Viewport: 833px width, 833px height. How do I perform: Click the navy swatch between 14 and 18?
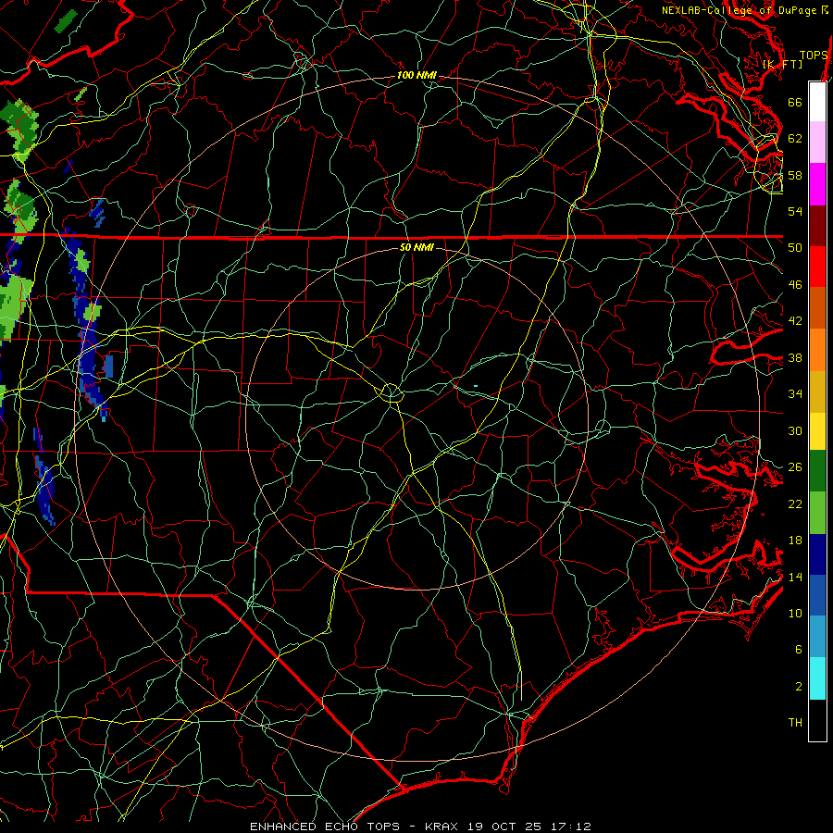coord(817,554)
